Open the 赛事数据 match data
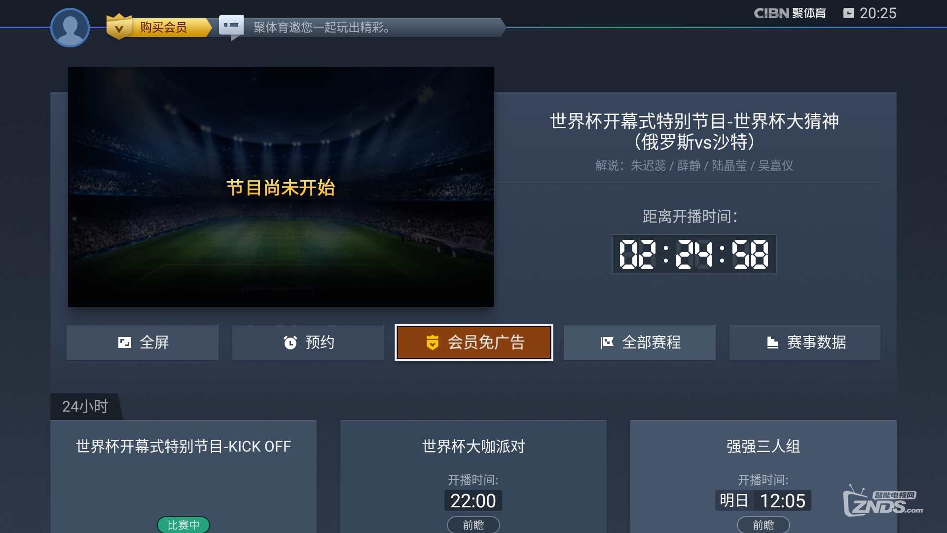Viewport: 947px width, 533px height. (805, 343)
